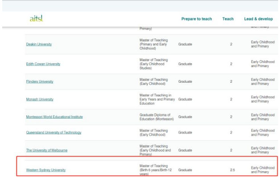
Task: Click duration '2' in Monash University row
Action: pos(231,99)
